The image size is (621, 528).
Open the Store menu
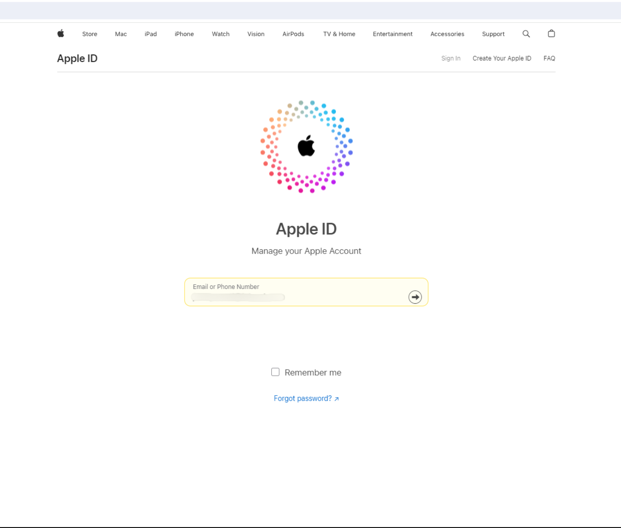click(90, 34)
